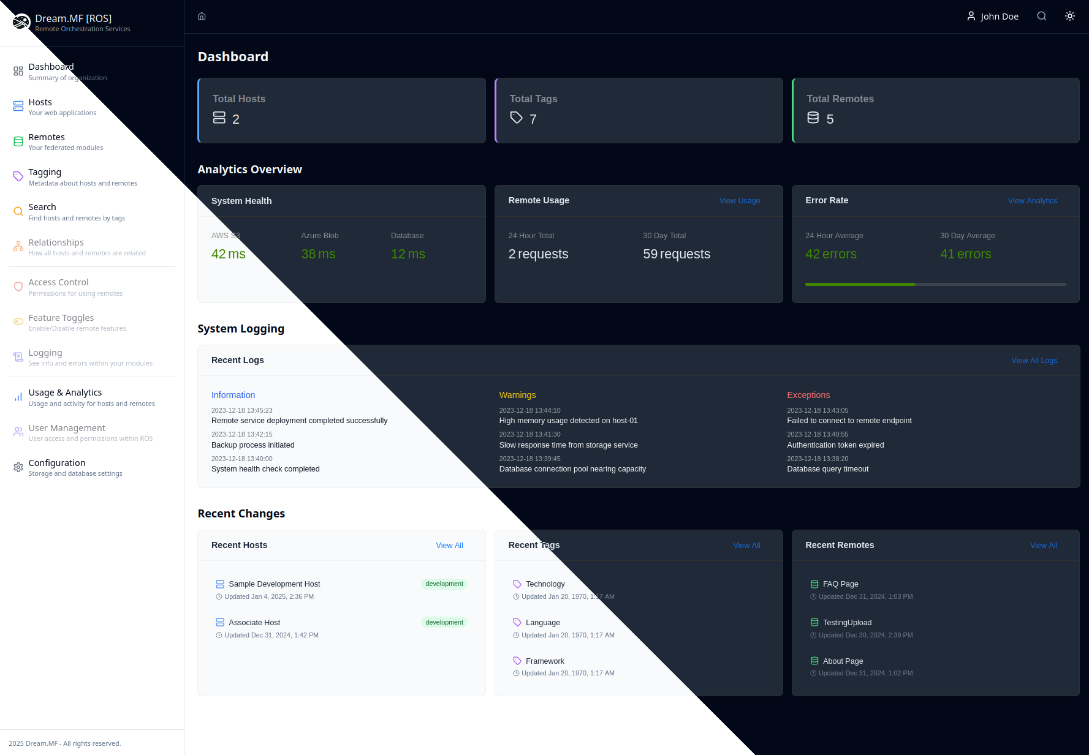Click the Relationships sidebar network icon

(18, 247)
